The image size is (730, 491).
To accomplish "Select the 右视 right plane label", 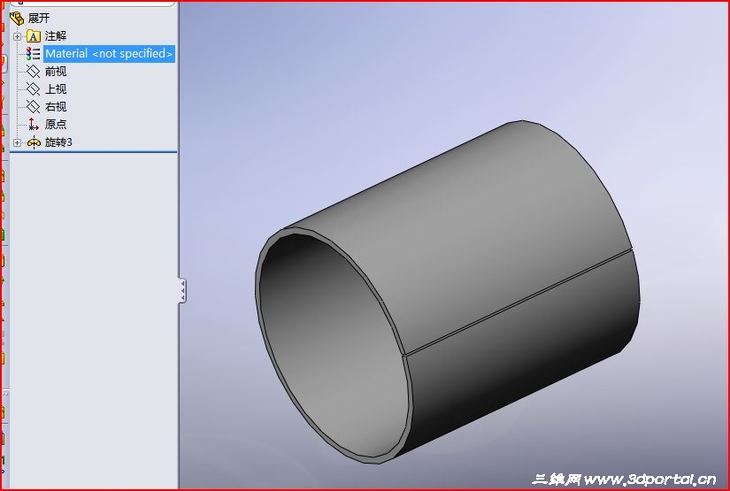I will [56, 106].
